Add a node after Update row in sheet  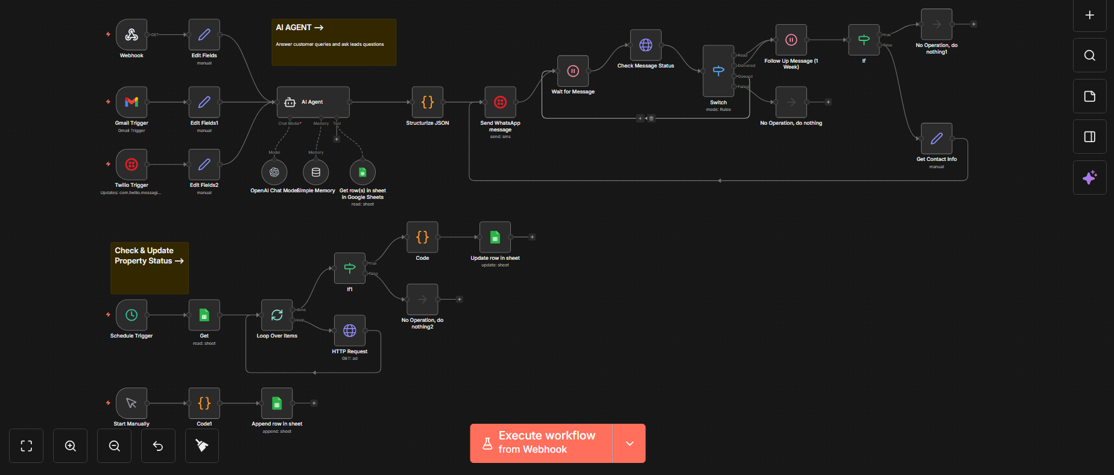click(532, 237)
